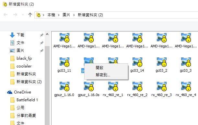The height and width of the screenshot is (125, 198).
Task: Open black_fp folder in sidebar
Action: [x=24, y=58]
